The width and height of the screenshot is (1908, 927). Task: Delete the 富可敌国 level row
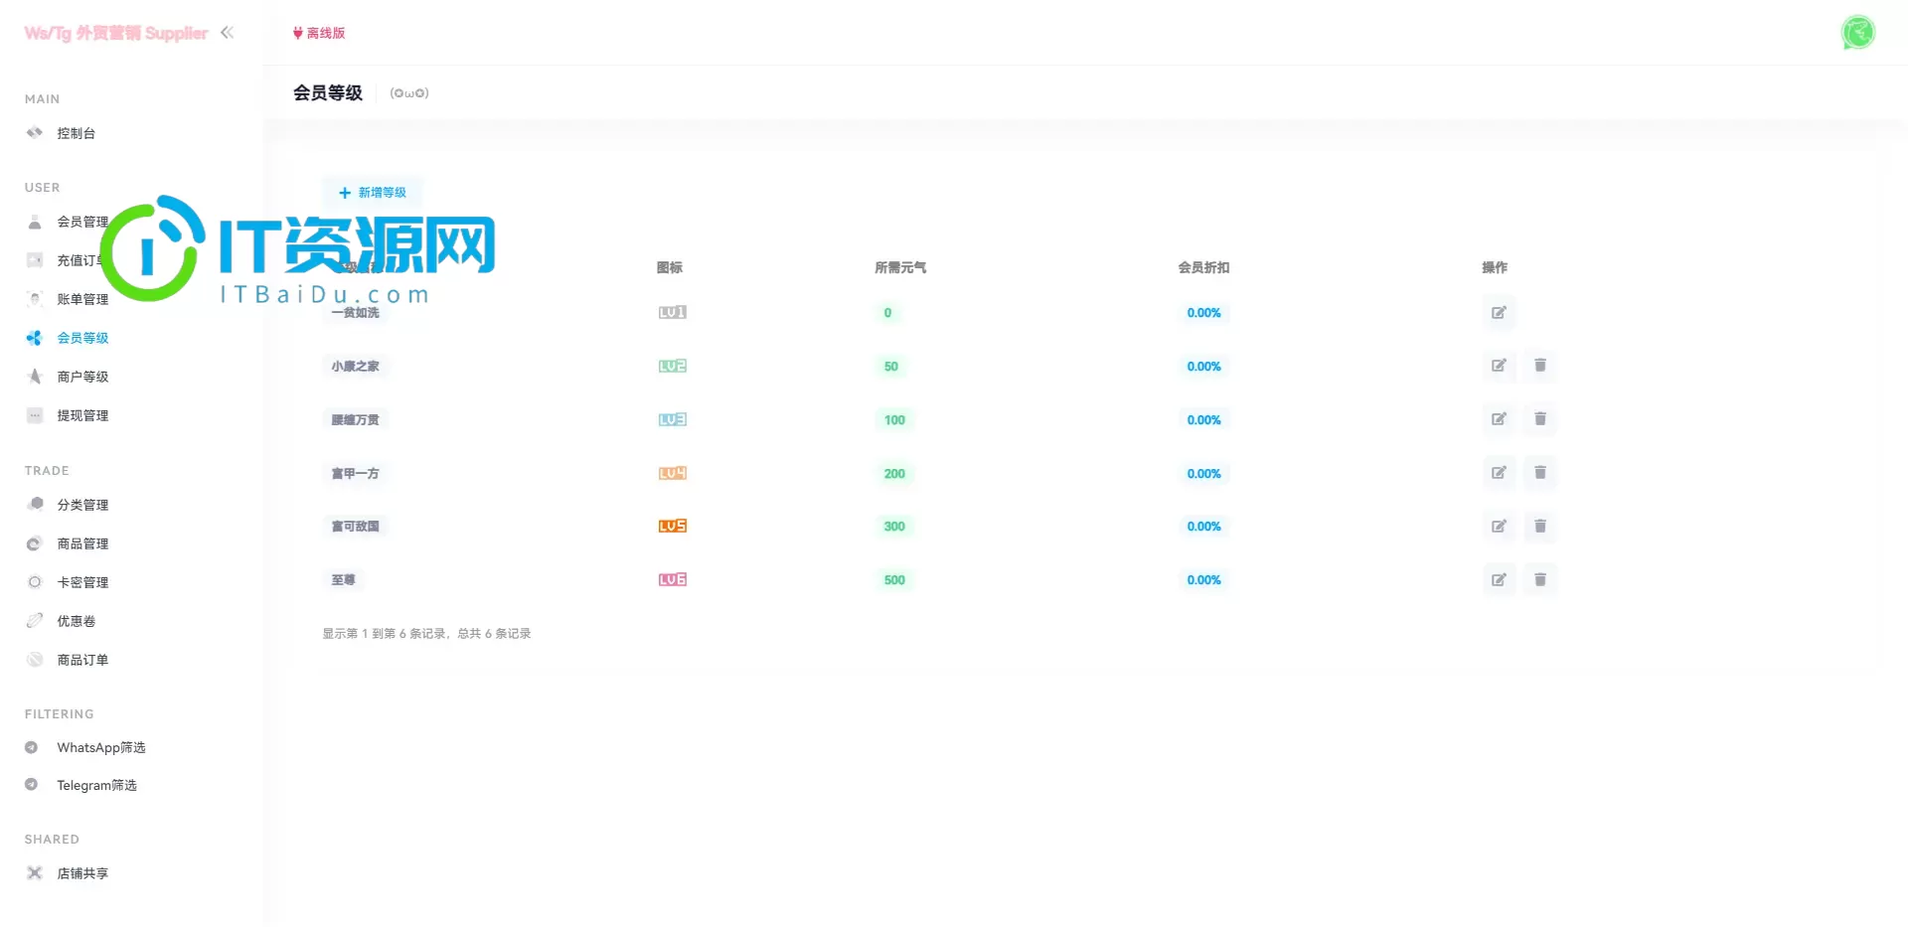tap(1540, 527)
